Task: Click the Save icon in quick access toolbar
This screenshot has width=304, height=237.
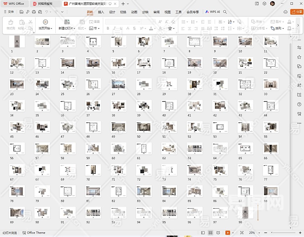Action: click(x=21, y=12)
